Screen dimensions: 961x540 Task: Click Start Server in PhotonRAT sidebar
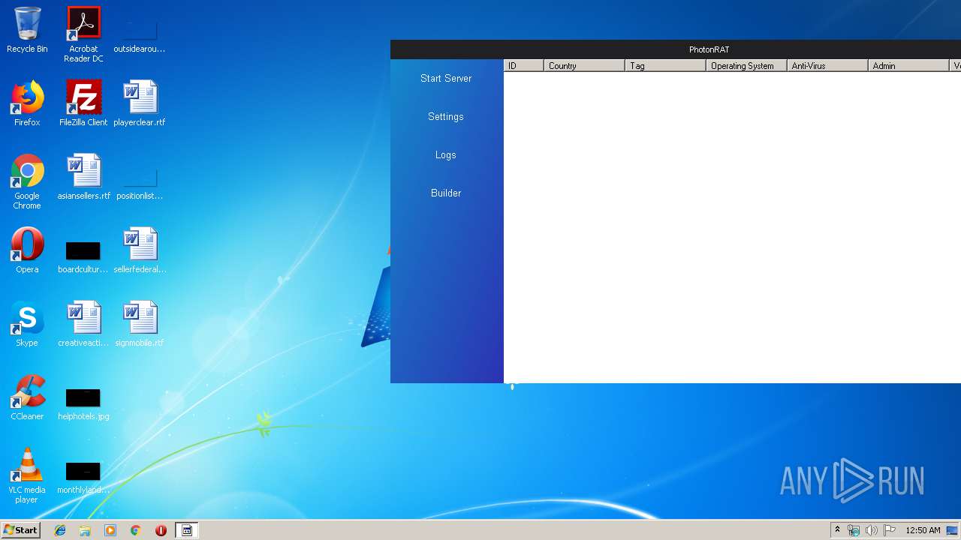click(x=446, y=78)
